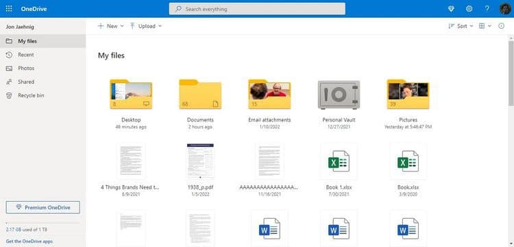This screenshot has height=247, width=514.
Task: Click the Premium OneDrive button
Action: (42, 207)
